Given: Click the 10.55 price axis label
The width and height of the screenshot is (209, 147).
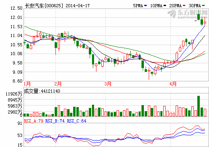Looking at the screenshot, I should [16, 45].
